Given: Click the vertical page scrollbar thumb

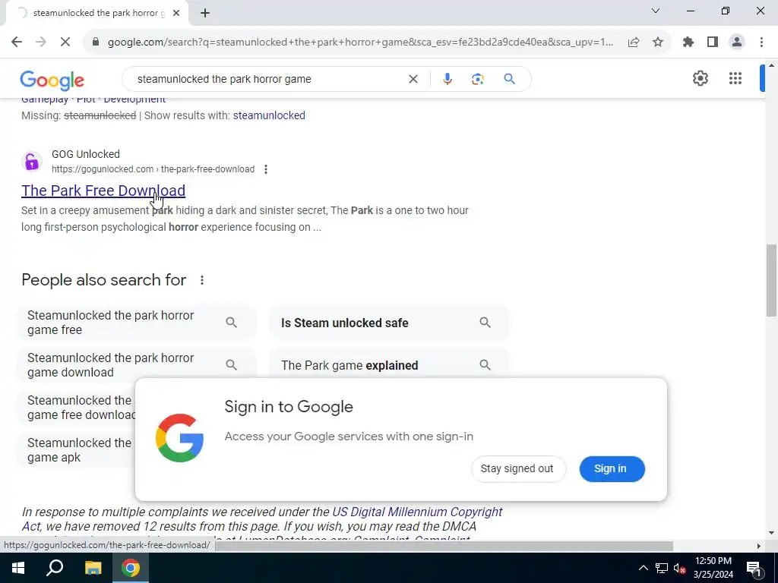Looking at the screenshot, I should 771,280.
